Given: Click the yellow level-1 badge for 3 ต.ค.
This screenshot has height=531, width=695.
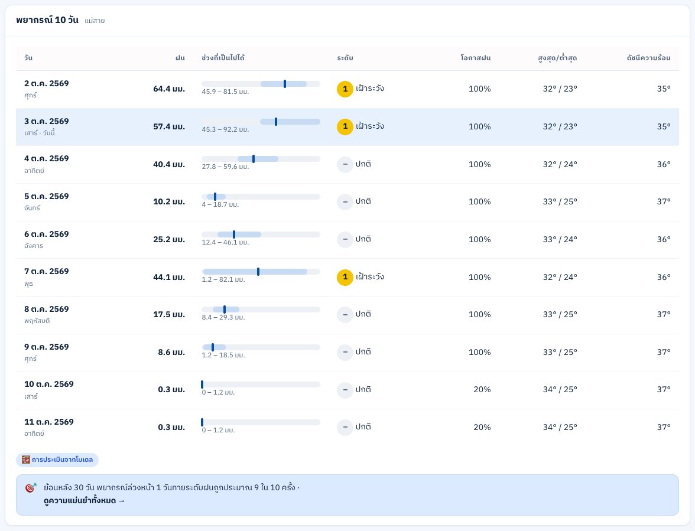Looking at the screenshot, I should click(x=345, y=126).
